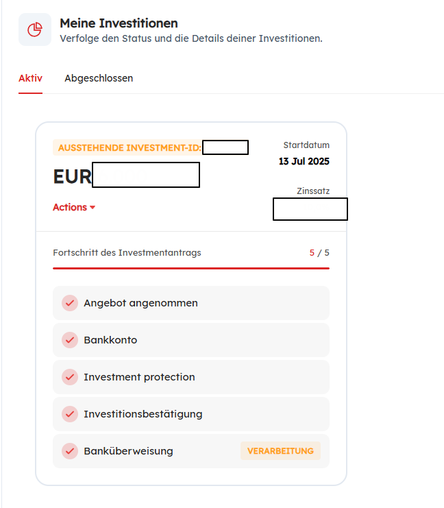Click the 13 Jul 2025 start date
Image resolution: width=444 pixels, height=508 pixels.
click(x=304, y=162)
